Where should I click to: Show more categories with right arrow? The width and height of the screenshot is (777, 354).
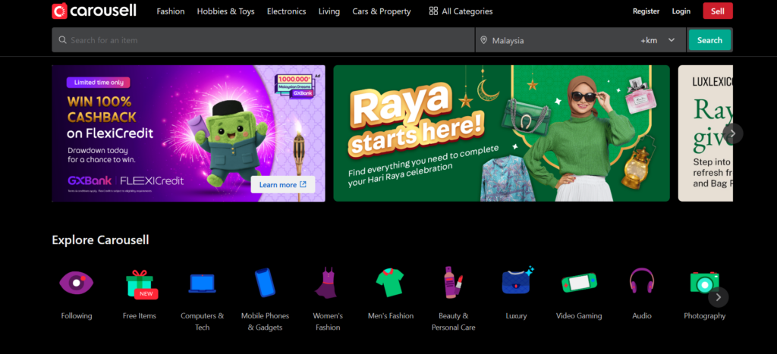[719, 298]
